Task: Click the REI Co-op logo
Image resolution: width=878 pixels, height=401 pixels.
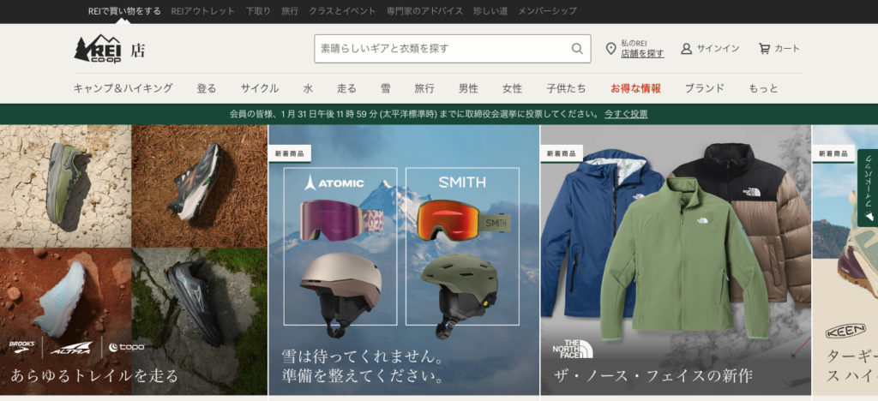Action: point(98,49)
